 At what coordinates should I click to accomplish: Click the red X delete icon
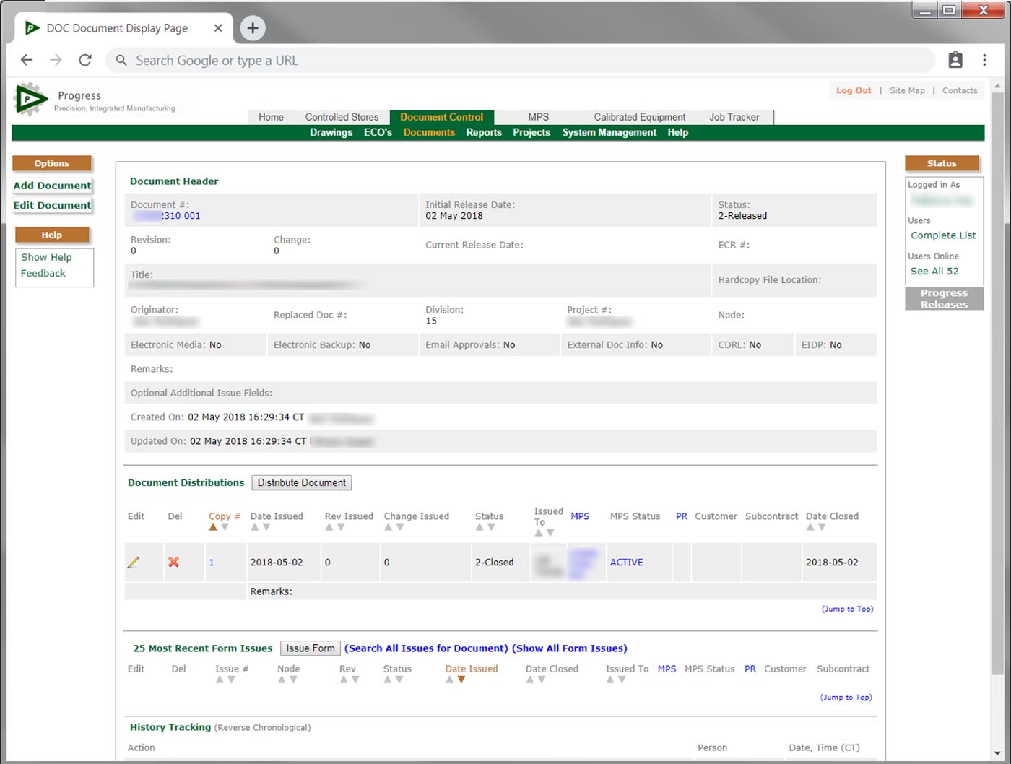tap(174, 563)
